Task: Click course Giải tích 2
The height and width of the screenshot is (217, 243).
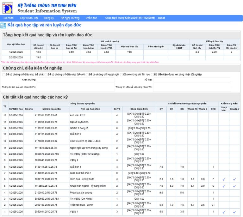Action: tap(76, 134)
